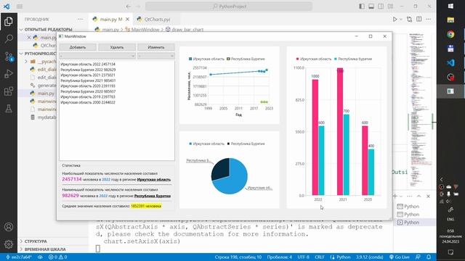Open Chrome from the Windows taskbar
The width and height of the screenshot is (465, 261).
pos(450,34)
